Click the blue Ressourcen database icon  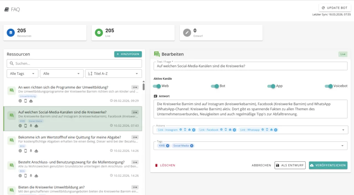pyautogui.click(x=11, y=33)
